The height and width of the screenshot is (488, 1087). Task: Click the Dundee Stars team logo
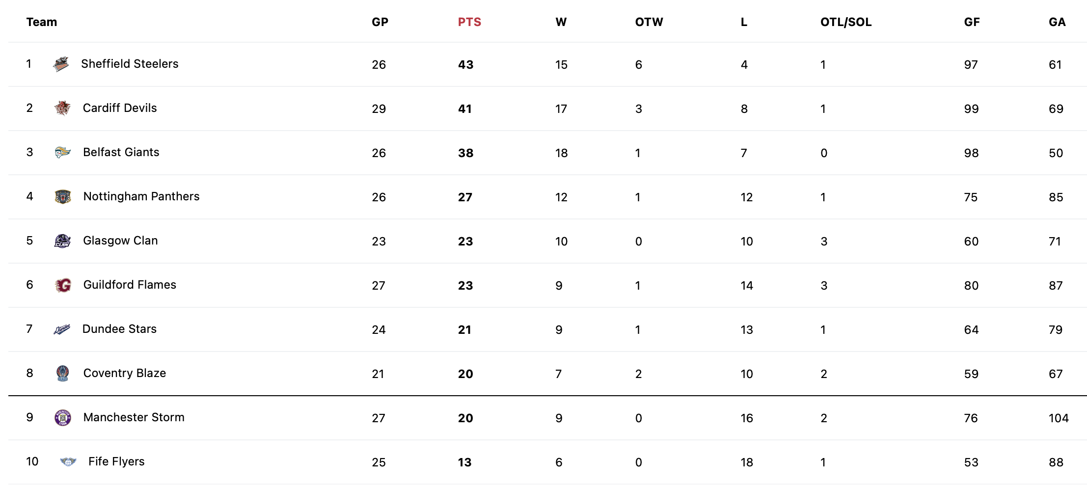pyautogui.click(x=62, y=329)
